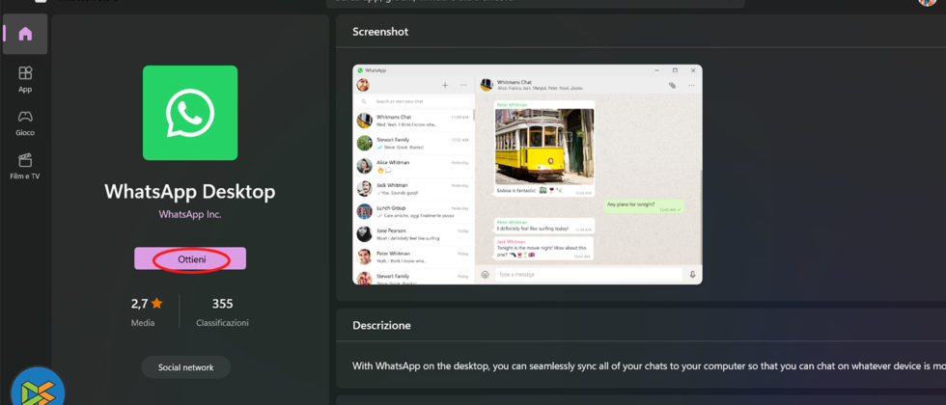Click the paperclip attach icon in screenshot
946x405 pixels.
pyautogui.click(x=672, y=85)
